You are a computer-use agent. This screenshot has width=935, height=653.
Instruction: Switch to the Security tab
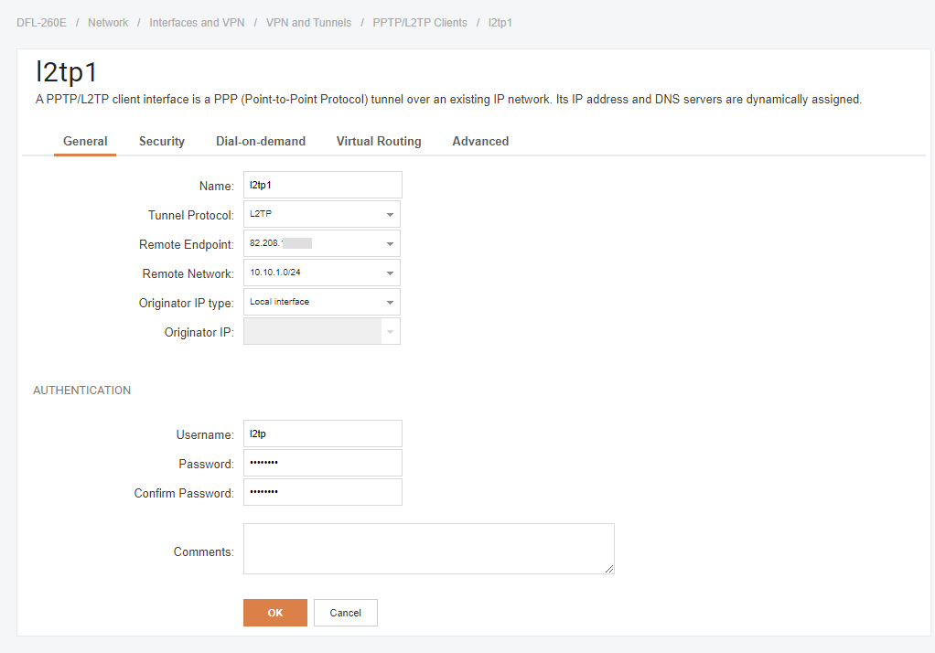pyautogui.click(x=162, y=142)
